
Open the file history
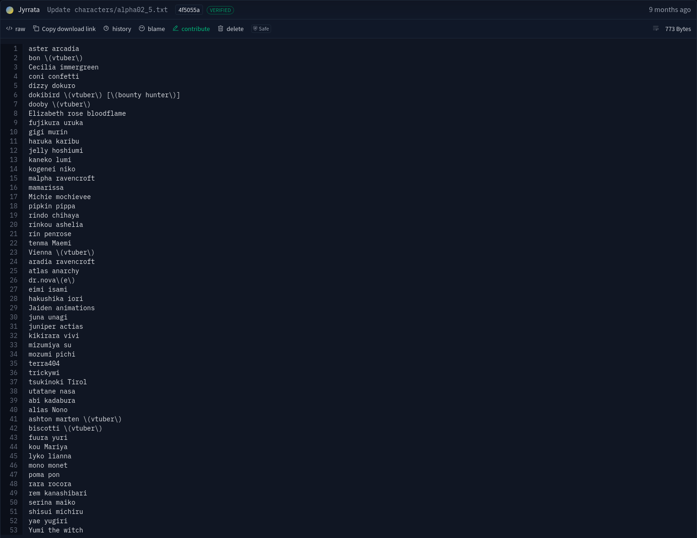(x=117, y=29)
